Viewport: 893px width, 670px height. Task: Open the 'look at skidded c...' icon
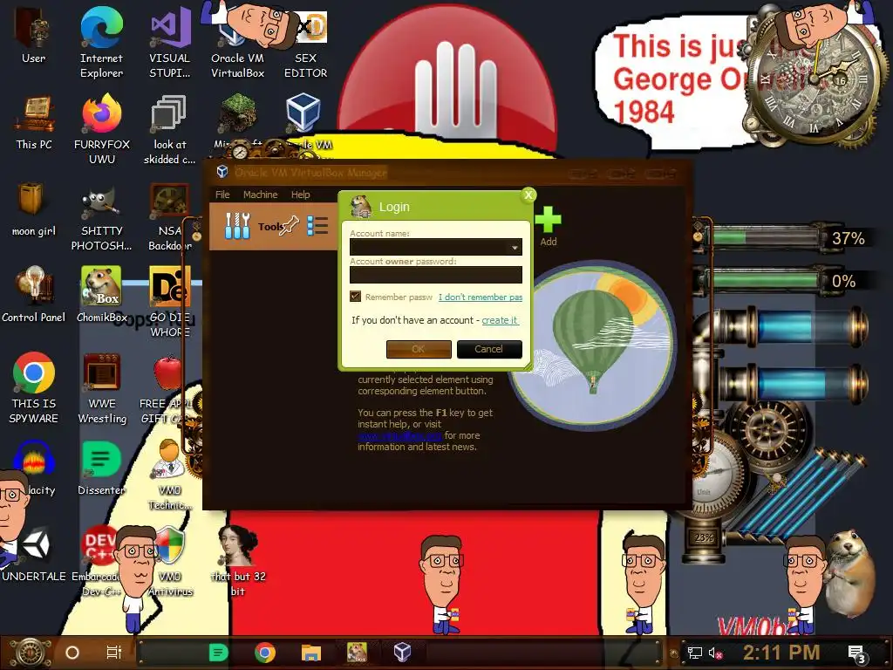tap(169, 129)
